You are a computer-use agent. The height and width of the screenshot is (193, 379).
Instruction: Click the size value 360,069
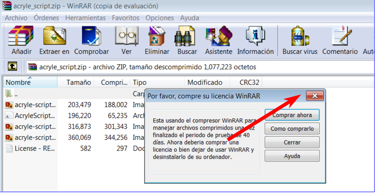coord(80,138)
